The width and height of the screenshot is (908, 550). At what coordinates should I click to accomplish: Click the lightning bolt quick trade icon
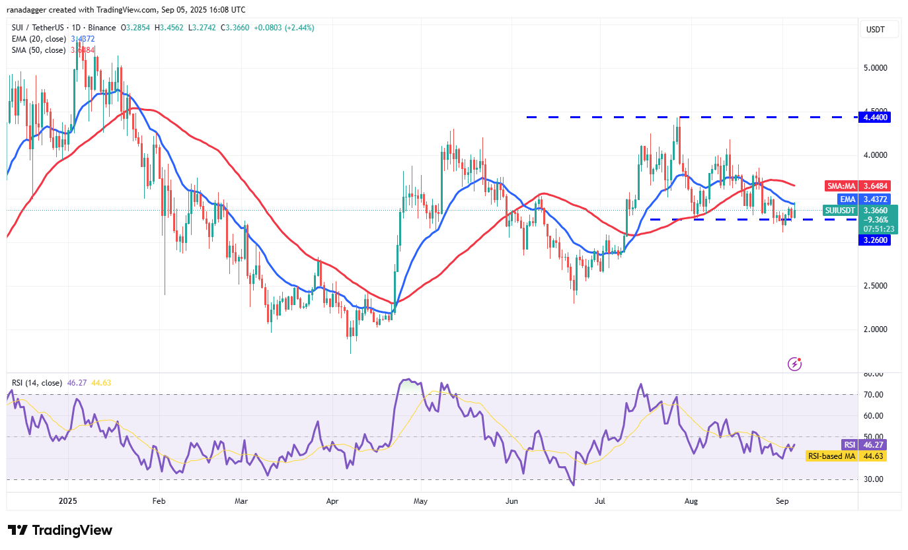pyautogui.click(x=794, y=364)
